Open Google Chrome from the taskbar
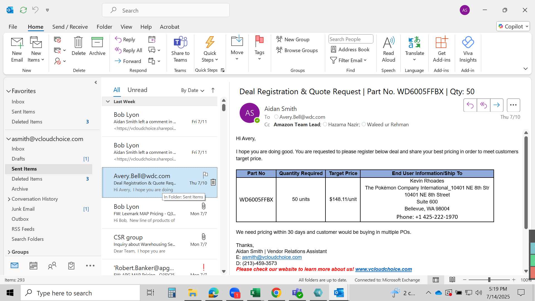 276,293
